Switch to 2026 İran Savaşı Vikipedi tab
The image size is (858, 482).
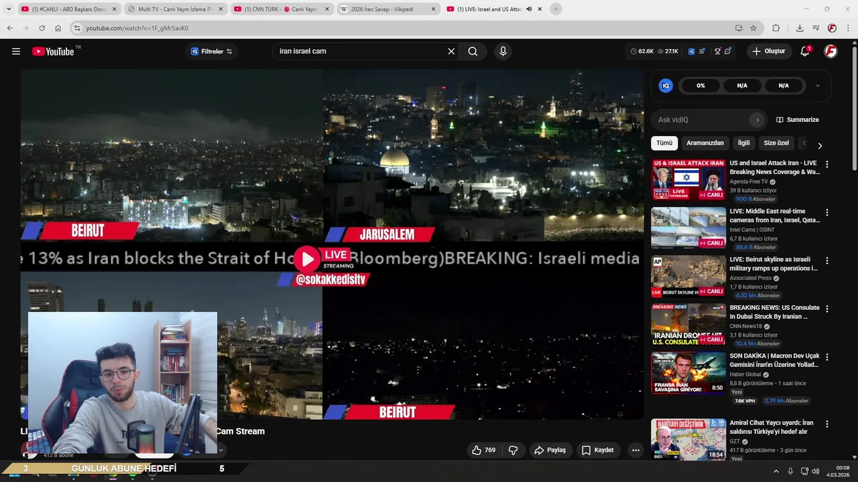[387, 9]
